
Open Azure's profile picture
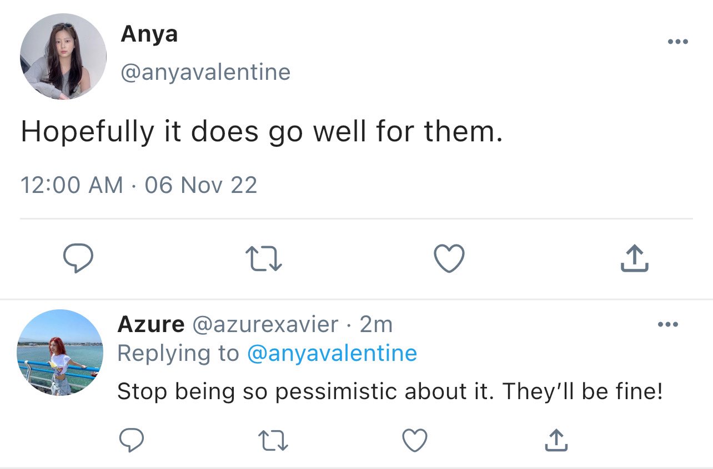pyautogui.click(x=61, y=353)
